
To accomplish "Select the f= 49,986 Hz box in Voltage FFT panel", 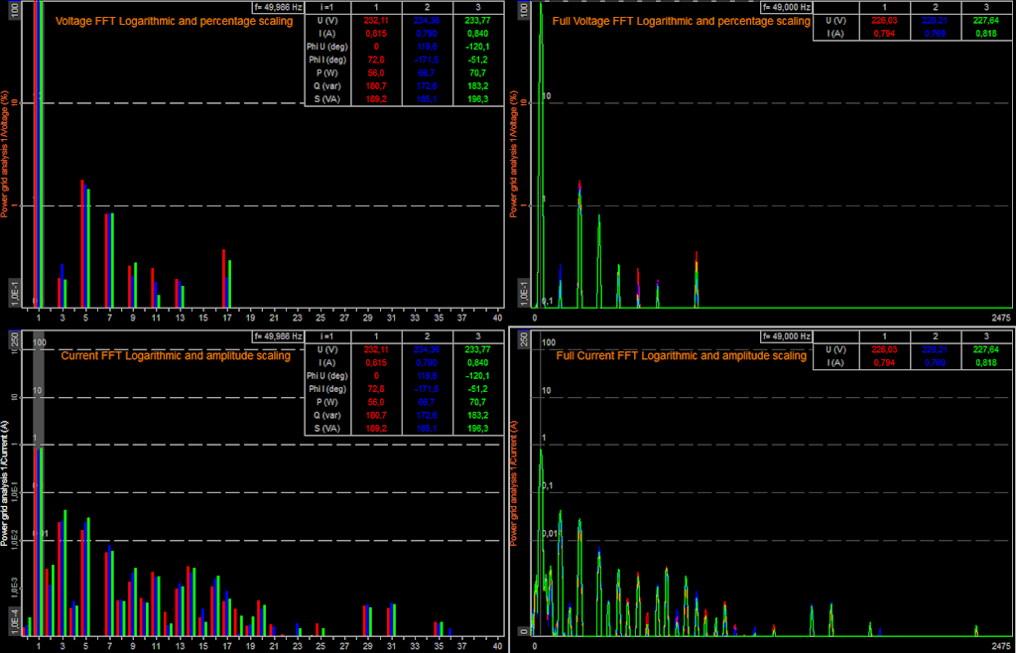I will coord(278,7).
